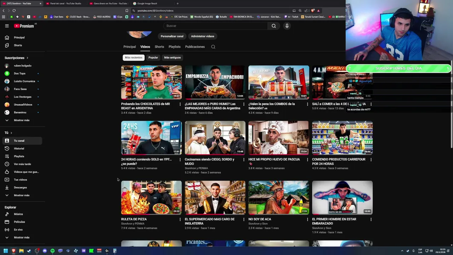Expand Mostrar más under Suscripciones

pos(22,120)
